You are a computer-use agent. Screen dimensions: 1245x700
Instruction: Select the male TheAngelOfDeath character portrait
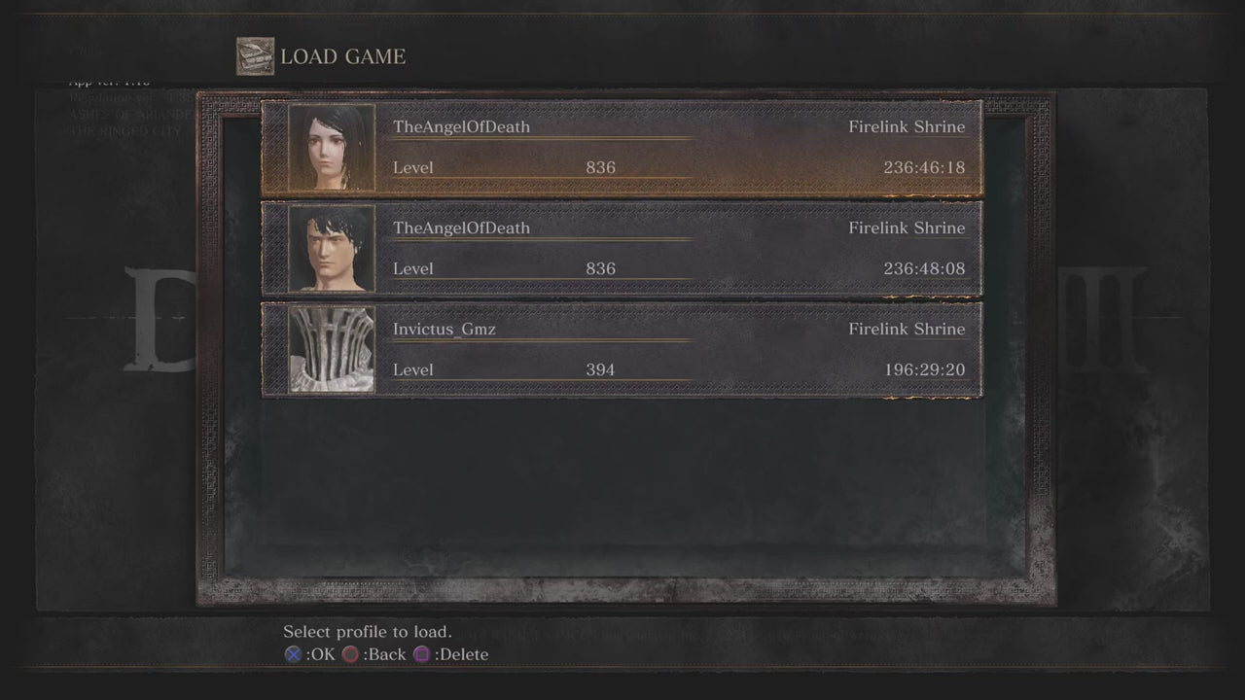(x=332, y=249)
